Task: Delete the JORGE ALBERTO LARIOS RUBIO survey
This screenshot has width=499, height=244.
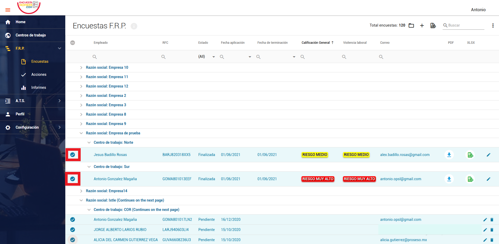Action: [492, 230]
